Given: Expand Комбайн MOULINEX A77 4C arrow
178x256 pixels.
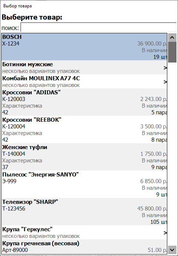Looking at the screenshot, I should pos(165,82).
